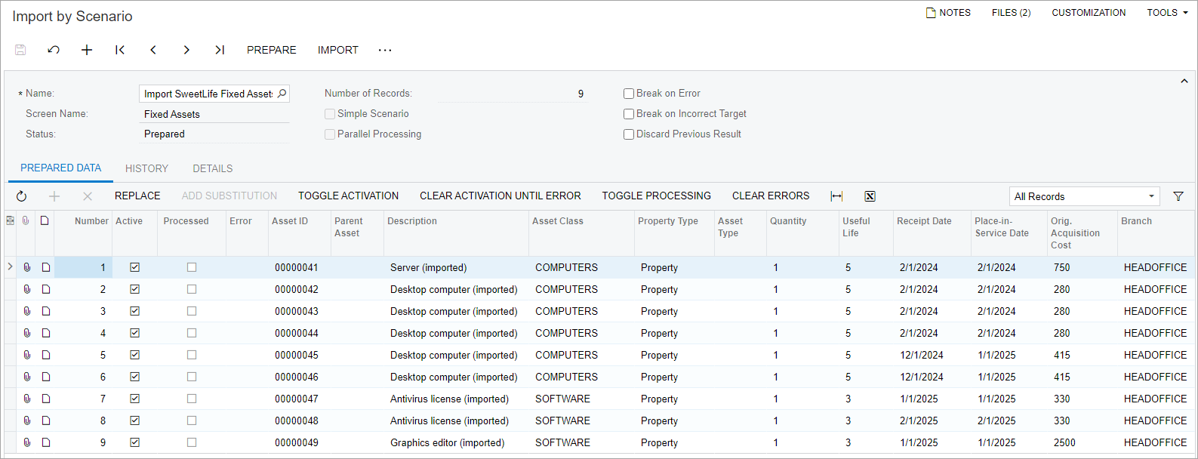
Task: Click the fit-to-screen columns icon
Action: 836,196
